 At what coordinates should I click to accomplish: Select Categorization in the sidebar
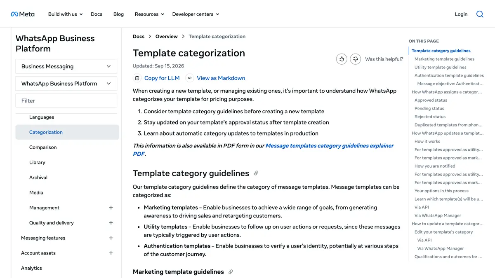point(67,132)
